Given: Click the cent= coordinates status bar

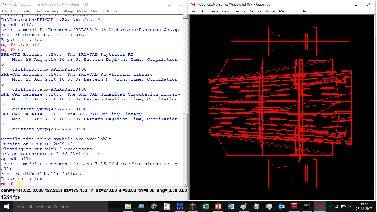Looking at the screenshot, I should (94, 190).
